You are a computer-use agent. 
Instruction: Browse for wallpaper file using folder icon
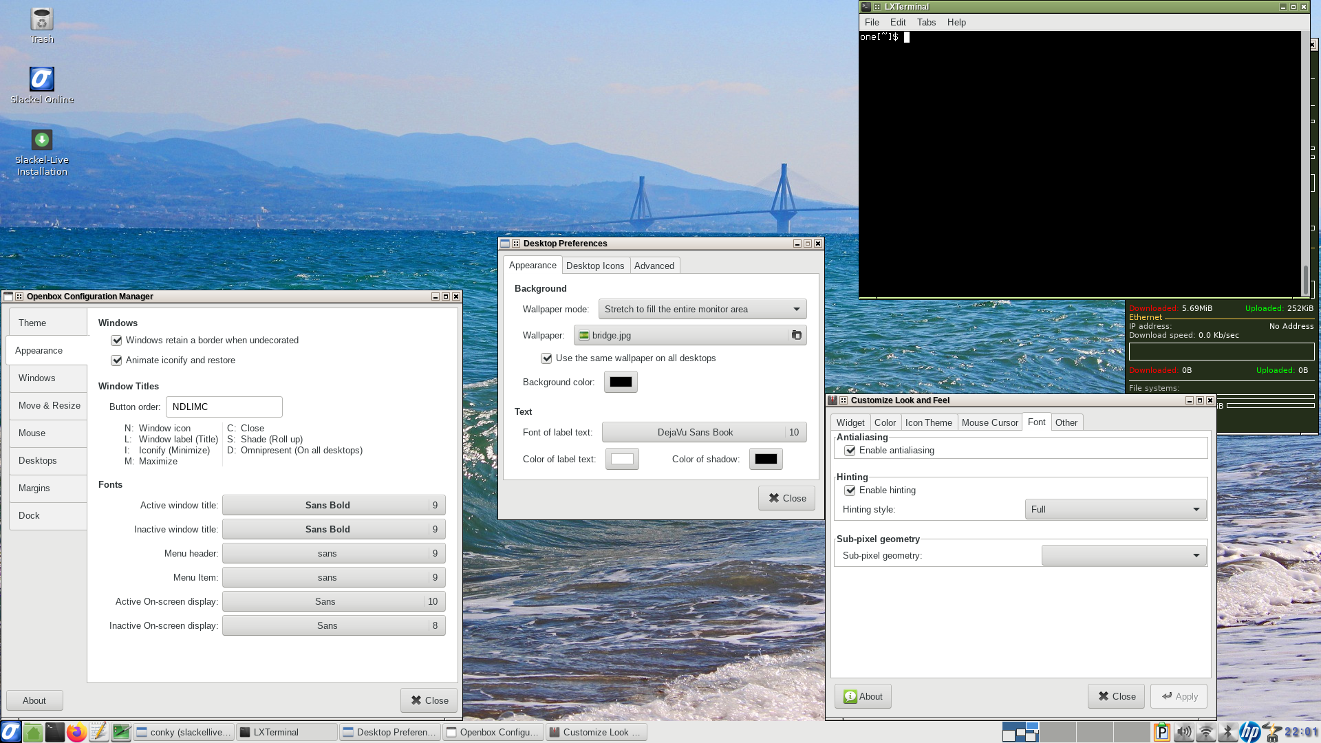[x=797, y=335]
